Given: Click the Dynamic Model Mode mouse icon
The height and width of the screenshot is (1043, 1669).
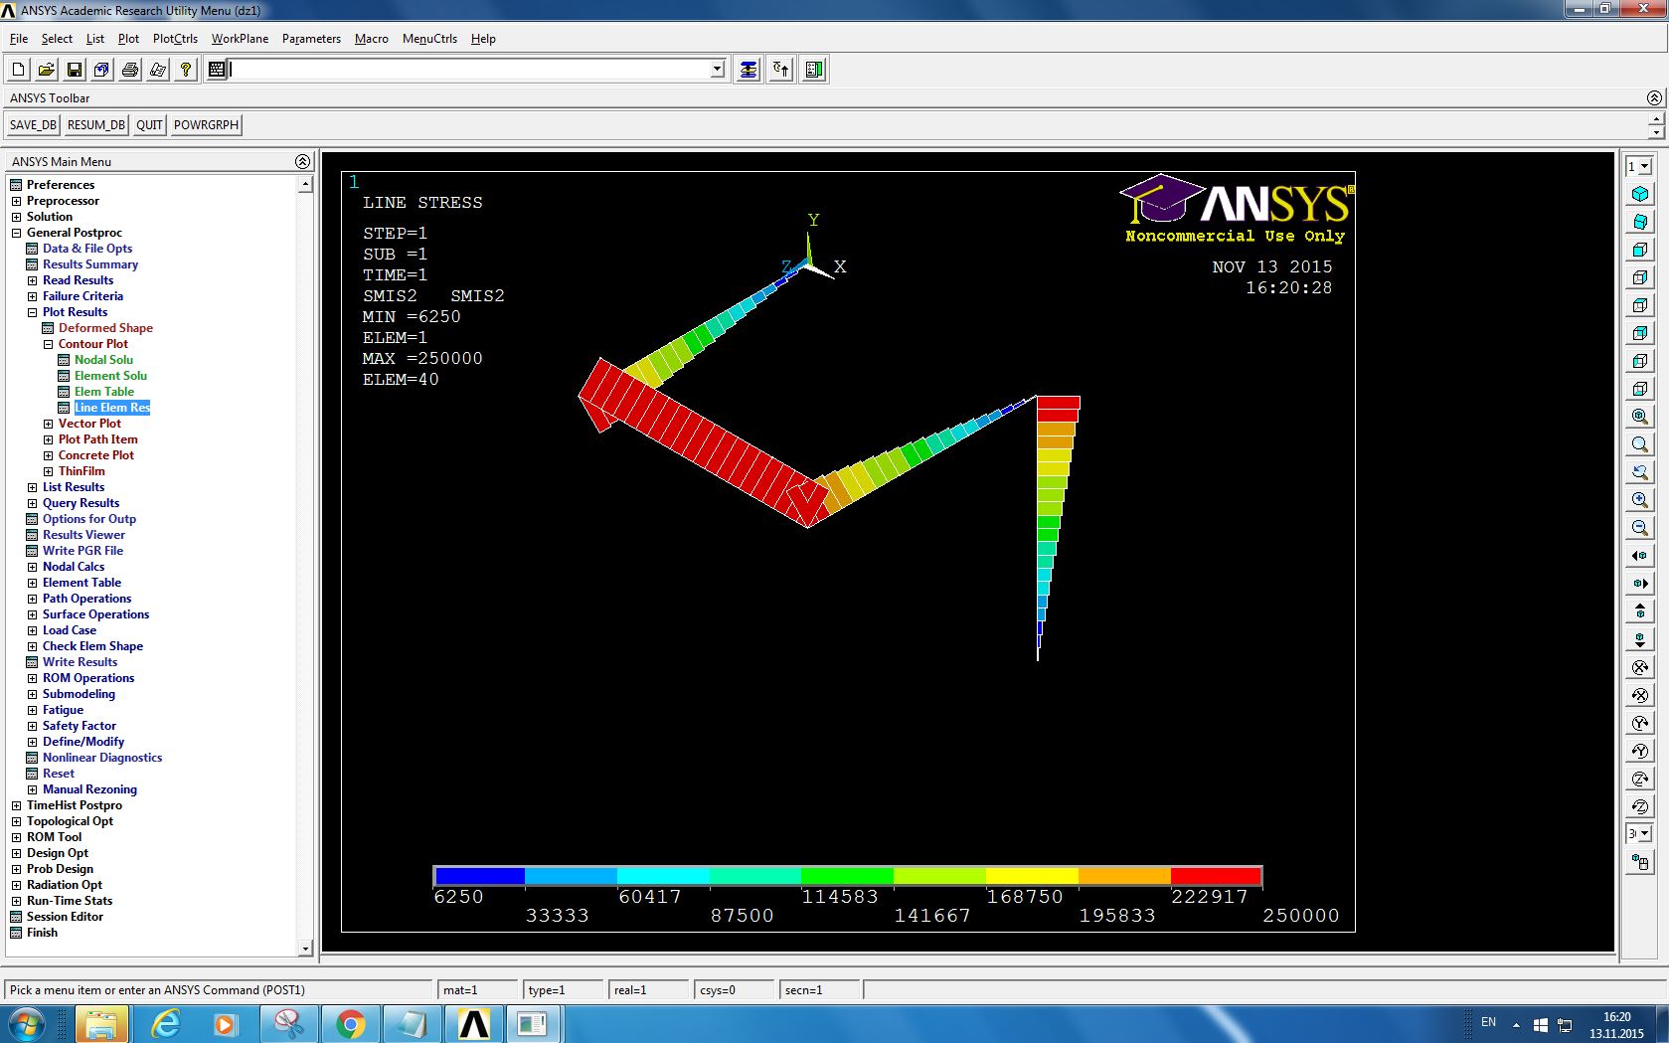Looking at the screenshot, I should (1639, 862).
